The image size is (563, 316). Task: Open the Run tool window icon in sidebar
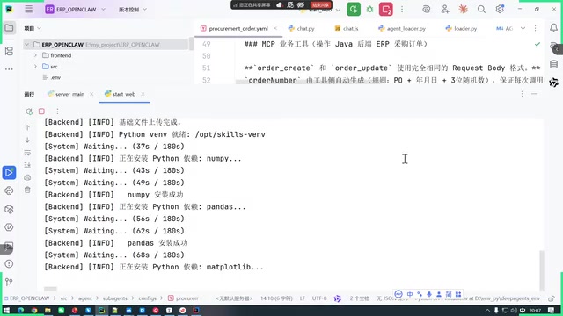coord(9,173)
